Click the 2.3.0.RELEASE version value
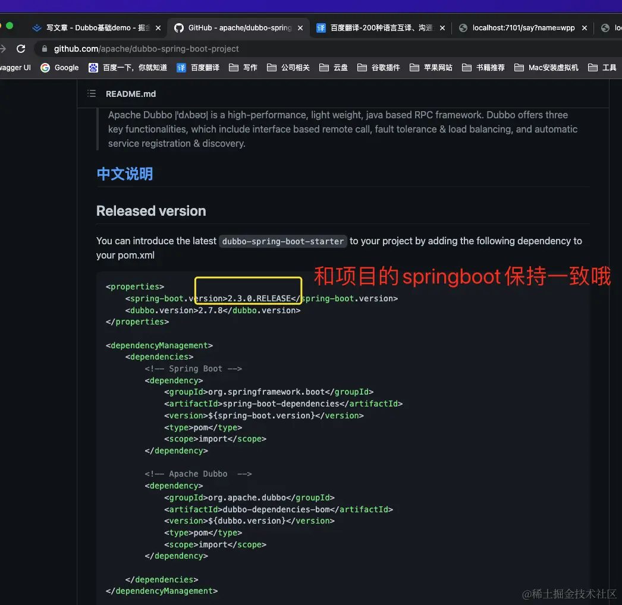 point(259,298)
